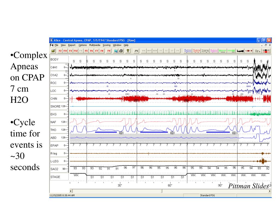Open the Scoring menu
The image size is (280, 210).
pos(107,45)
